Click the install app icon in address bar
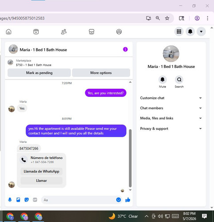 pyautogui.click(x=148, y=18)
